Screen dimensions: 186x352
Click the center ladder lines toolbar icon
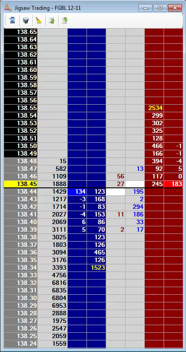click(13, 21)
